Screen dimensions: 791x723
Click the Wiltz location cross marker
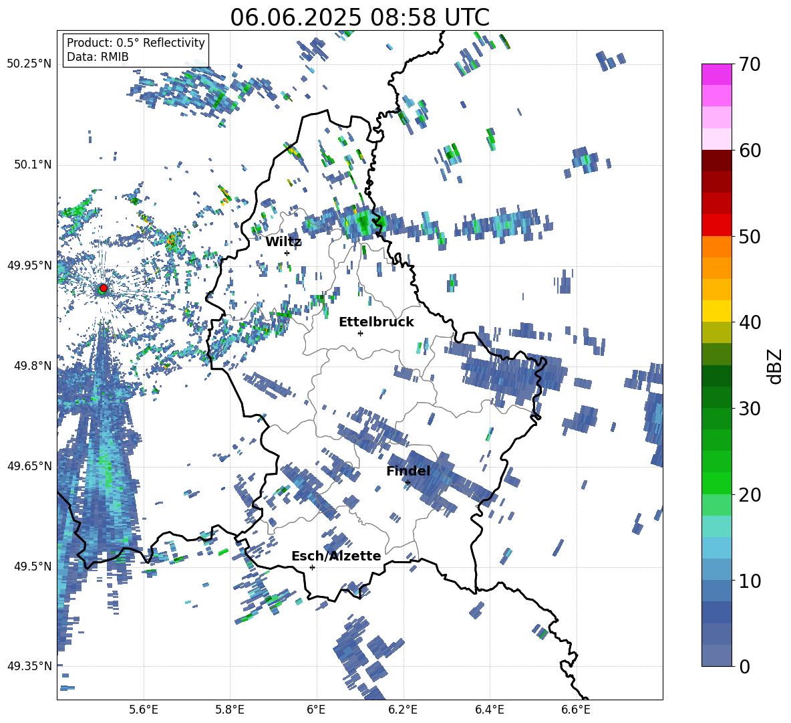[287, 253]
